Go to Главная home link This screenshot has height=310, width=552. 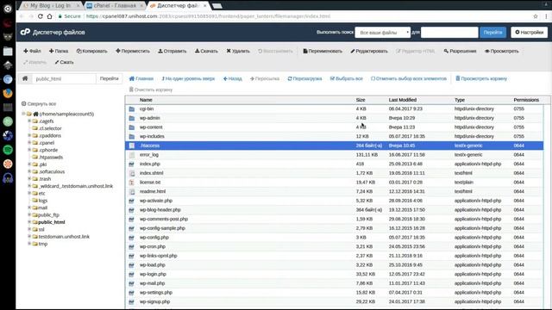(x=141, y=78)
